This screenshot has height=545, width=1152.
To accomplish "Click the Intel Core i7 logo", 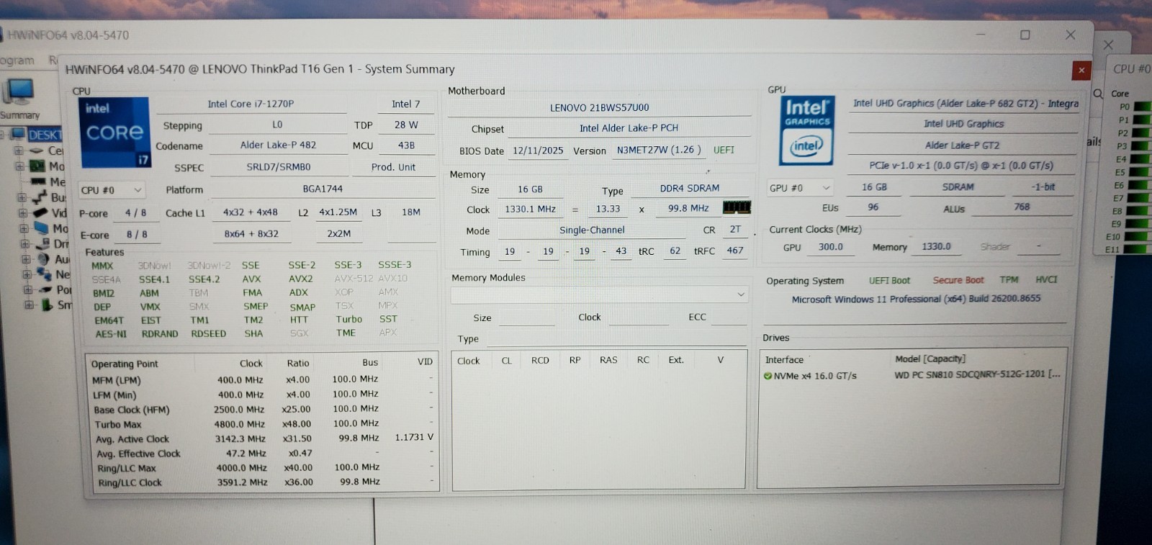I will point(114,132).
